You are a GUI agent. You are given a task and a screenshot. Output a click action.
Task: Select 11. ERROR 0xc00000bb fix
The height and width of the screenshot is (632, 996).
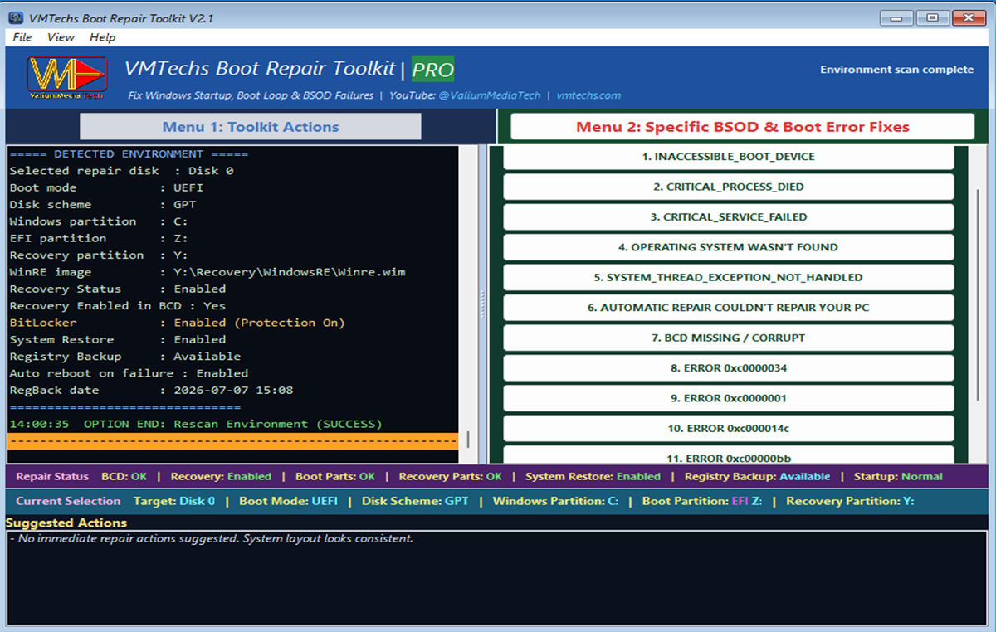pos(729,455)
